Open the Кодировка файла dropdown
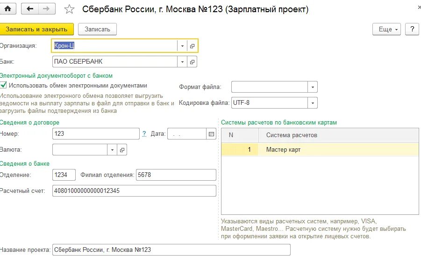421x257 pixels. (x=313, y=103)
